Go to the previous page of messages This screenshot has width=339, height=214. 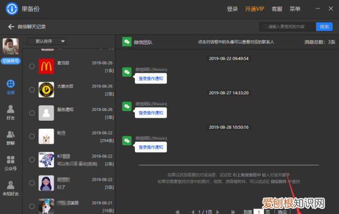pos(193,212)
